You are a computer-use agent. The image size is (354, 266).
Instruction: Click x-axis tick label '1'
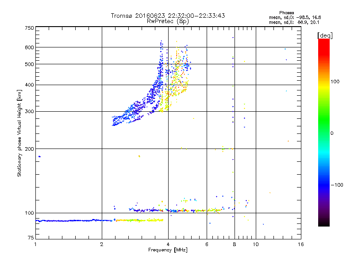(x=35, y=244)
